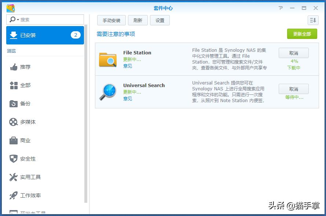This screenshot has height=216, width=326.
Task: Click 更新全部 to update all packages
Action: pos(302,33)
